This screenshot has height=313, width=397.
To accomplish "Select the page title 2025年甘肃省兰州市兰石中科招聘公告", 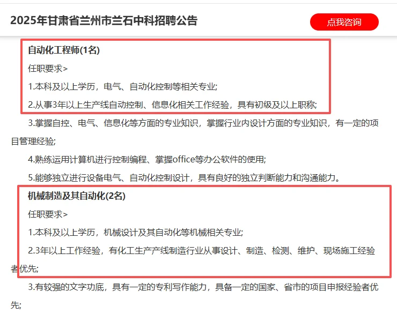I will pyautogui.click(x=104, y=20).
